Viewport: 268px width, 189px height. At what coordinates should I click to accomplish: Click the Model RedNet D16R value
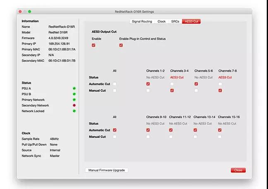pos(58,32)
